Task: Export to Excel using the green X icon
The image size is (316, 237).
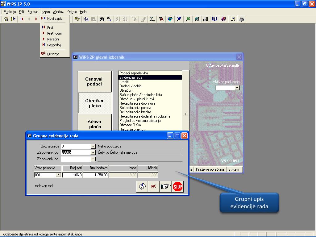Action: tap(188, 19)
